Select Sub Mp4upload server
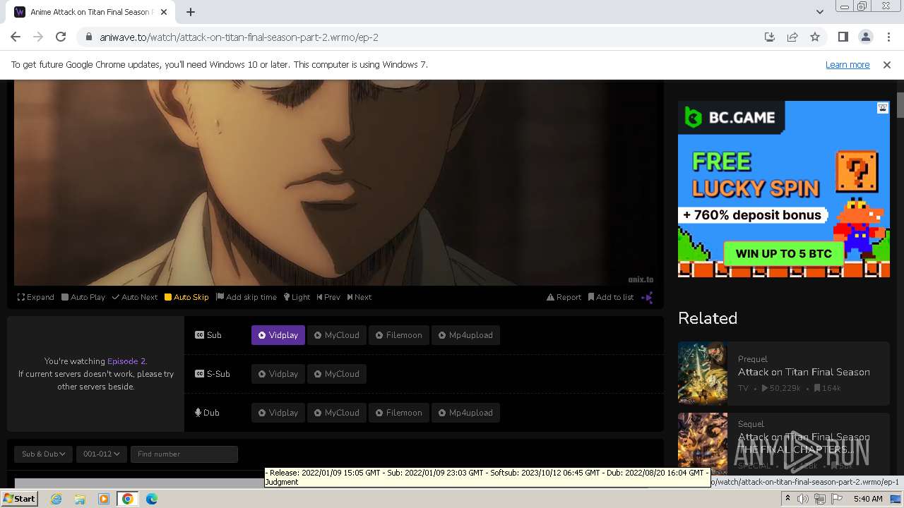Viewport: 904px width, 508px height. coord(466,335)
